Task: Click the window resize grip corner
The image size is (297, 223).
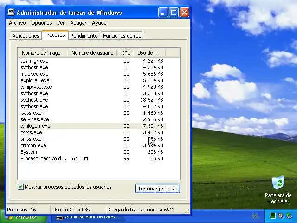Action: 187,211
